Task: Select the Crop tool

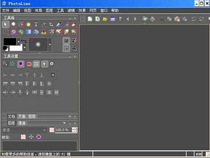Action: (x=51, y=24)
